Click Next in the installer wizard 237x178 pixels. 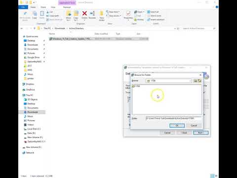point(201,133)
